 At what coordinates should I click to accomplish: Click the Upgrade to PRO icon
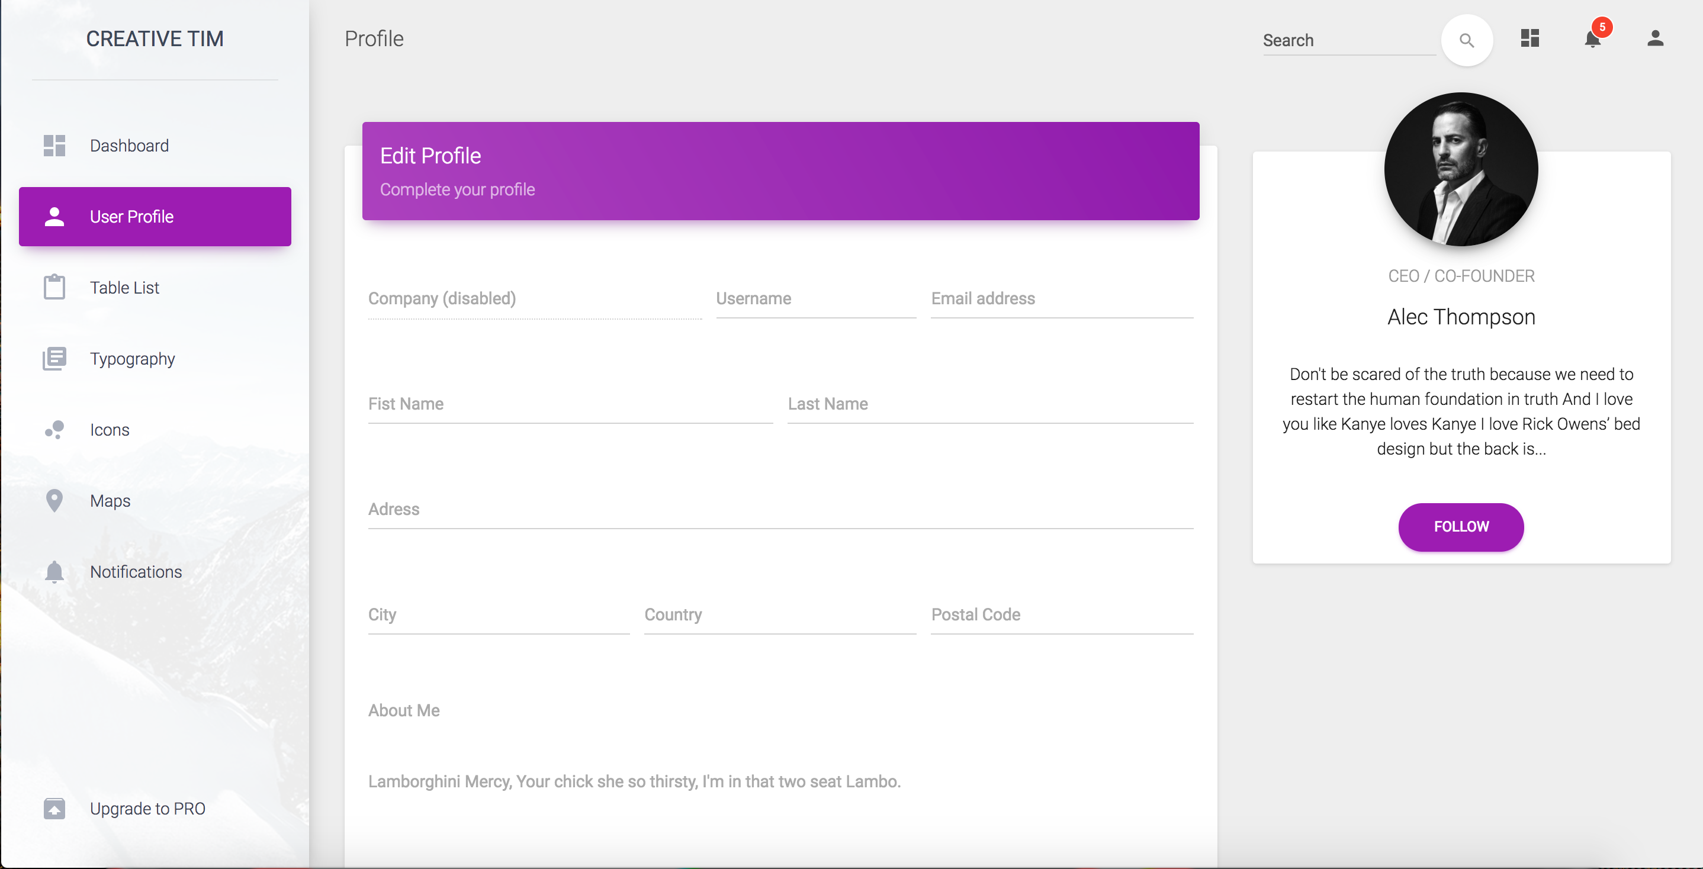tap(54, 808)
